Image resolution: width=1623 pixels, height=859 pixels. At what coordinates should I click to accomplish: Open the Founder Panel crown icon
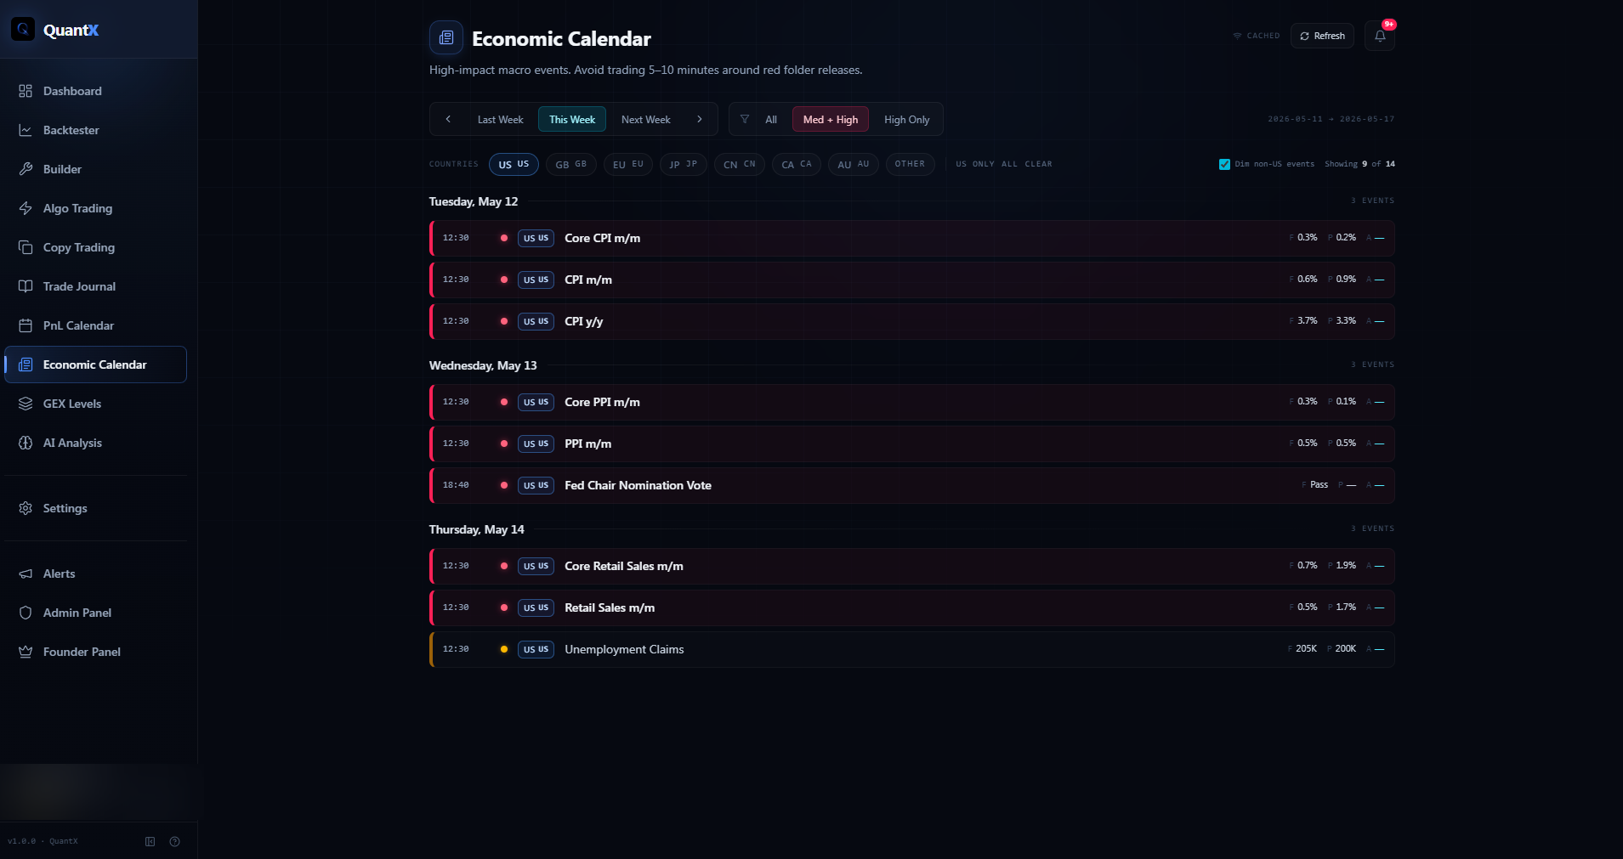click(26, 652)
